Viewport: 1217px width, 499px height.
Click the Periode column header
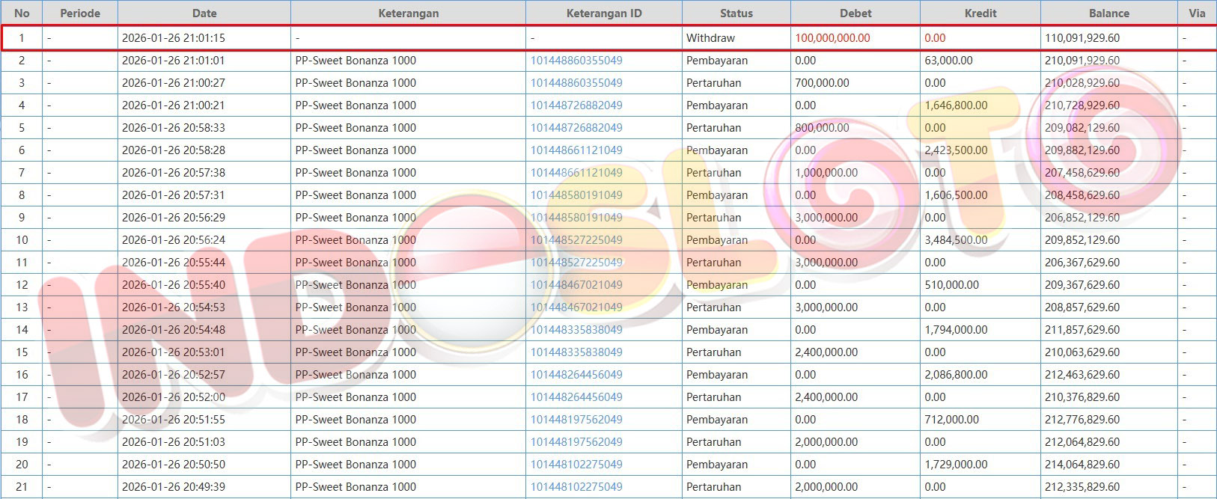coord(79,13)
